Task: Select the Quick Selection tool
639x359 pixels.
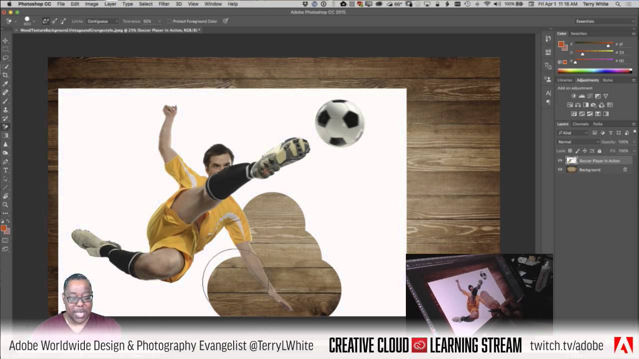Action: click(x=5, y=66)
